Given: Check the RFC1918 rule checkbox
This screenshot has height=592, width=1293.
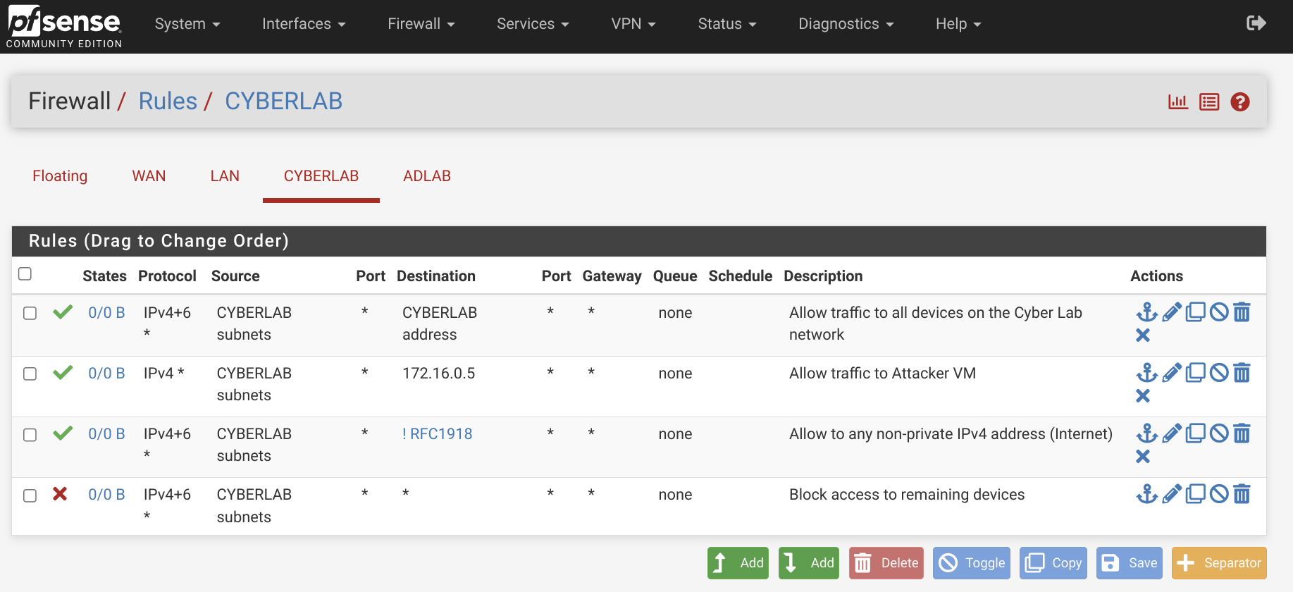Looking at the screenshot, I should [x=30, y=435].
